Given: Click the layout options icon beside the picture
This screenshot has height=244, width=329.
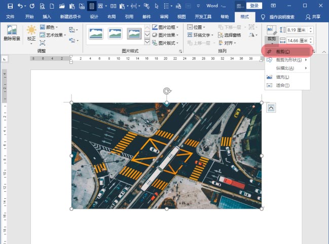Looking at the screenshot, I should 271,107.
